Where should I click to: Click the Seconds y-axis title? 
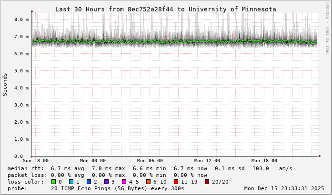coord(5,84)
